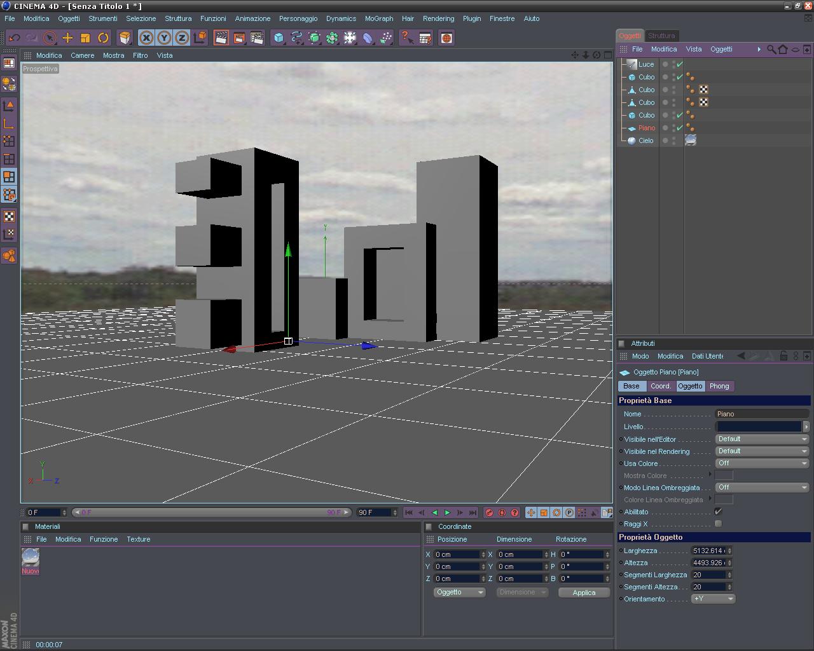Image resolution: width=814 pixels, height=651 pixels.
Task: Activate the Rotate tool in top toolbar
Action: (x=103, y=38)
